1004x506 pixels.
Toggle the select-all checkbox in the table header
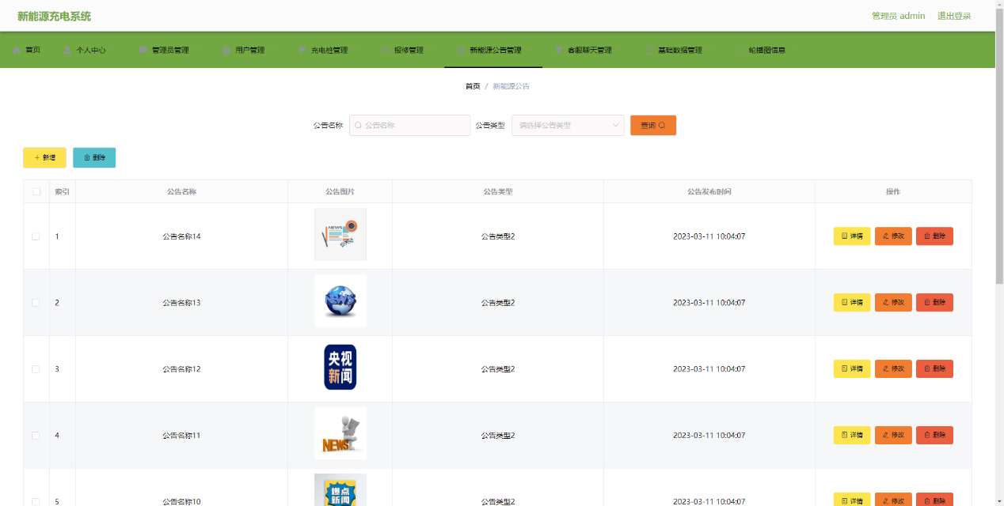(x=36, y=191)
